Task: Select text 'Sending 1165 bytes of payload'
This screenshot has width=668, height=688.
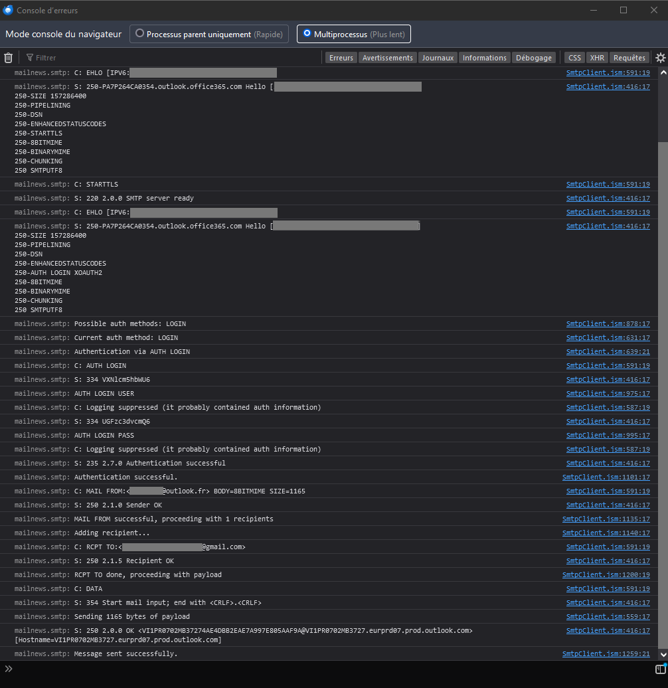Action: (132, 616)
